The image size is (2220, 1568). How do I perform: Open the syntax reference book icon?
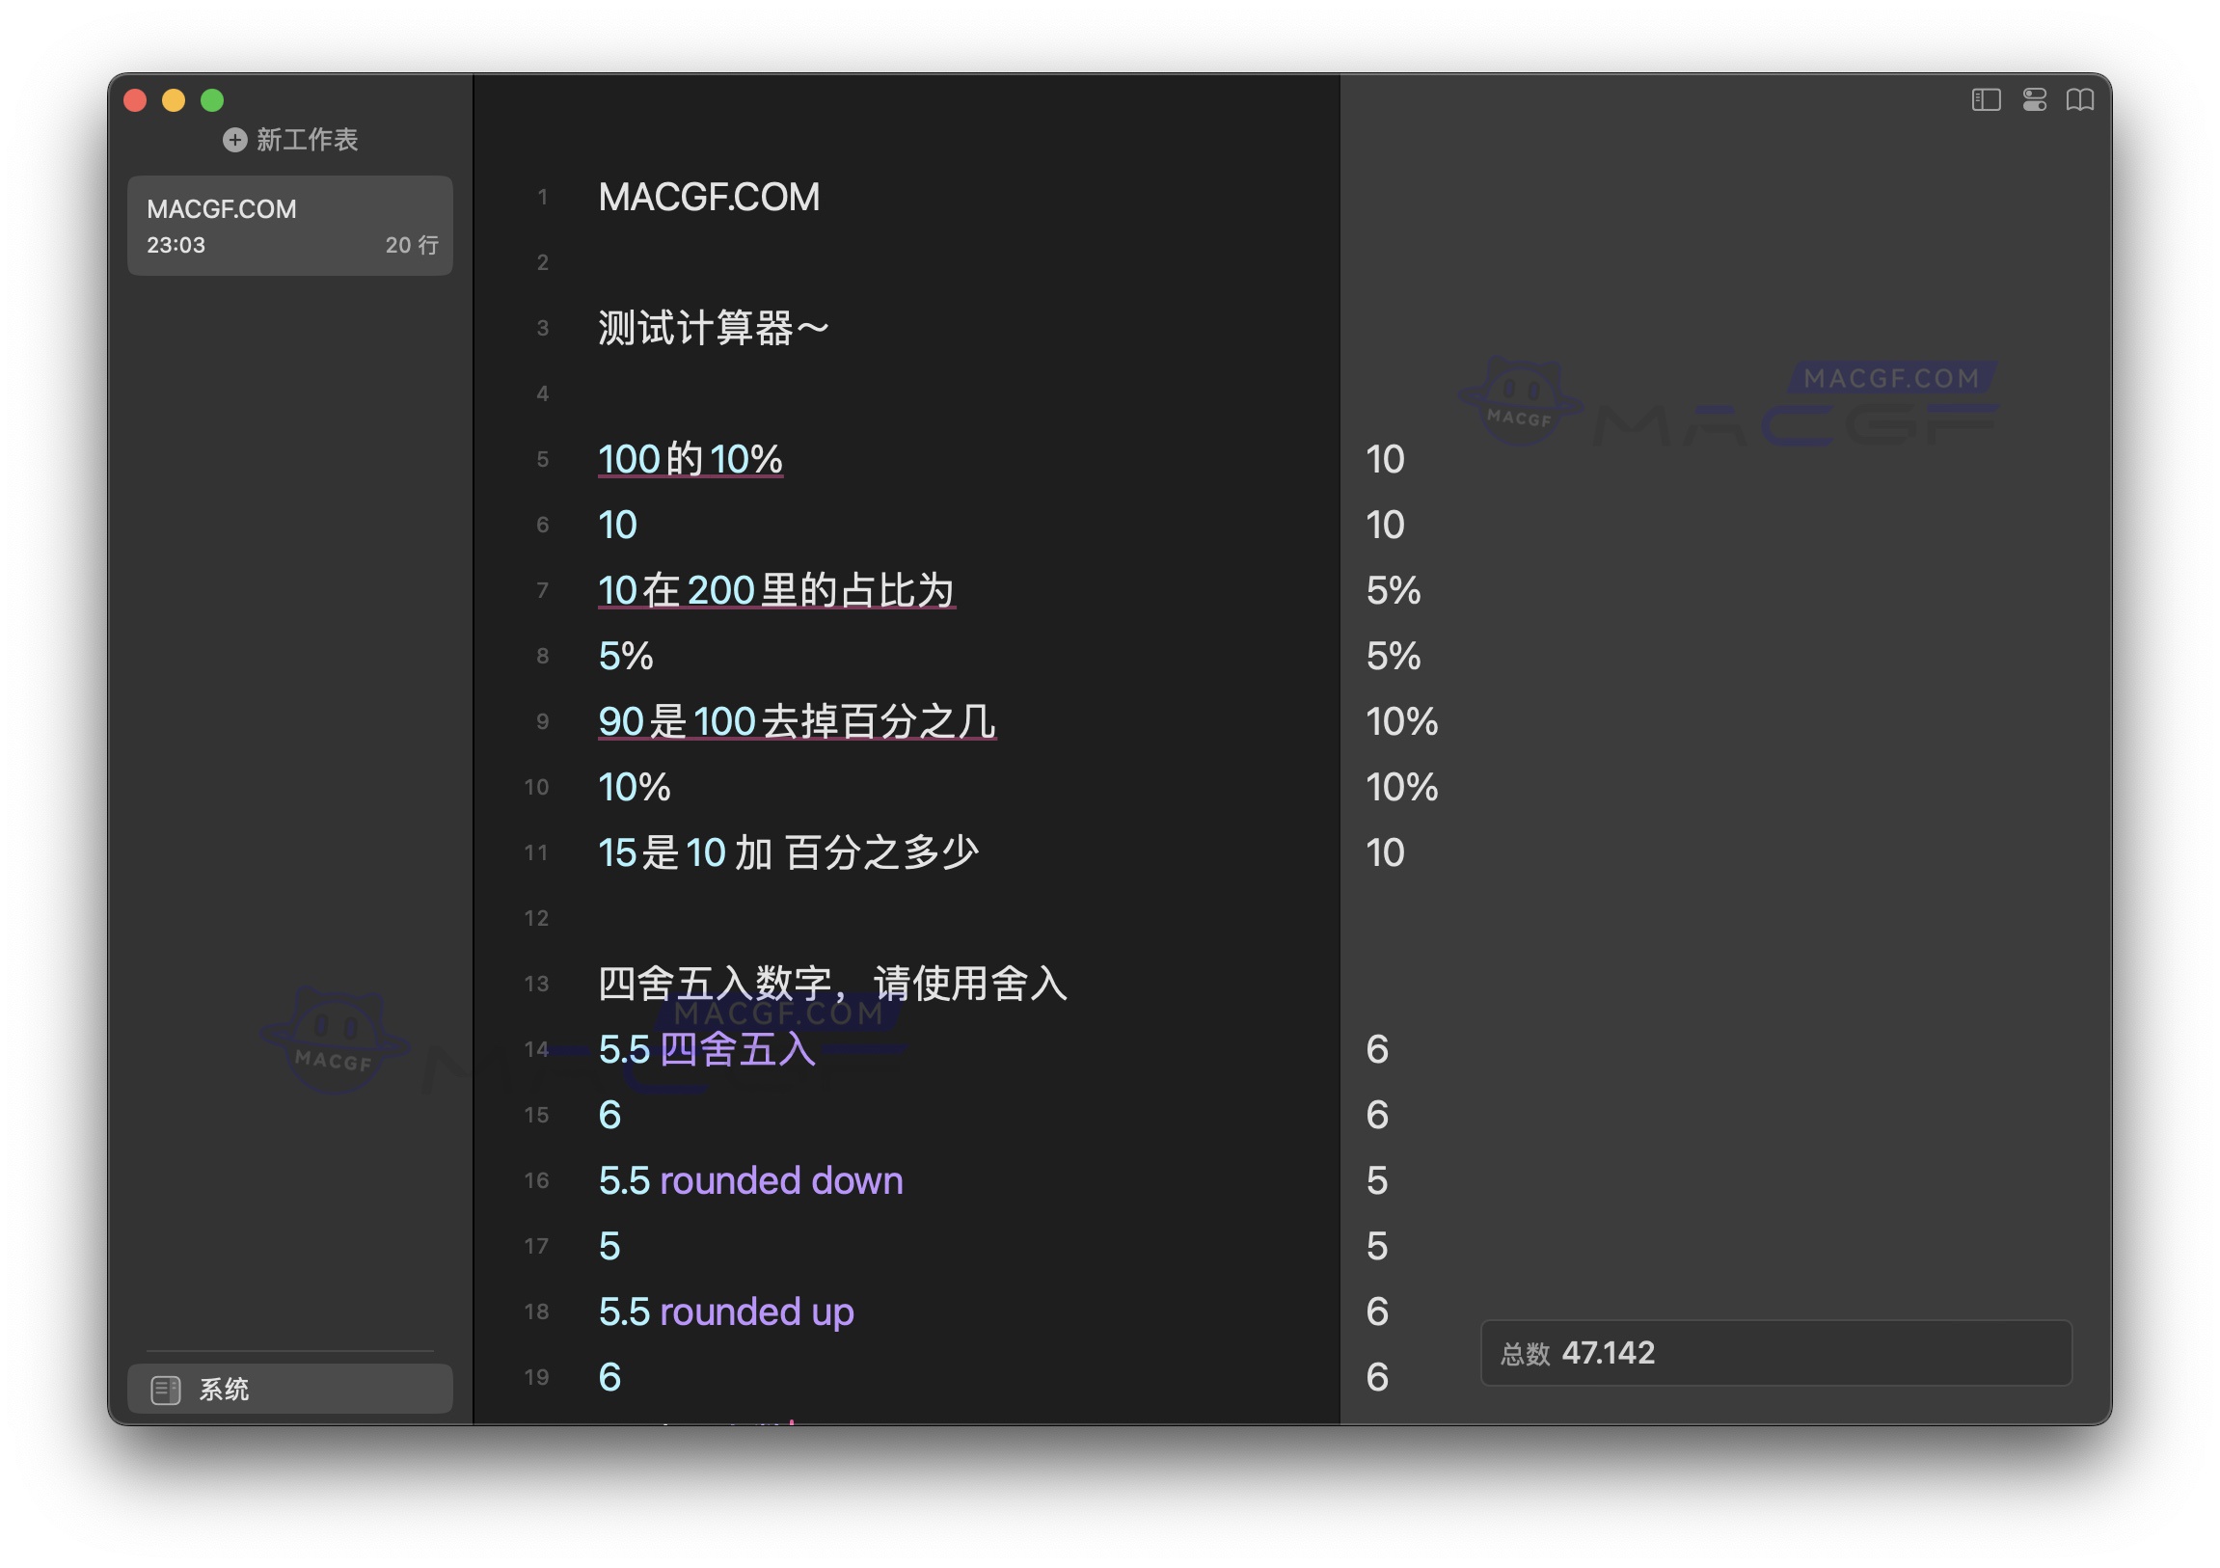pos(2082,99)
